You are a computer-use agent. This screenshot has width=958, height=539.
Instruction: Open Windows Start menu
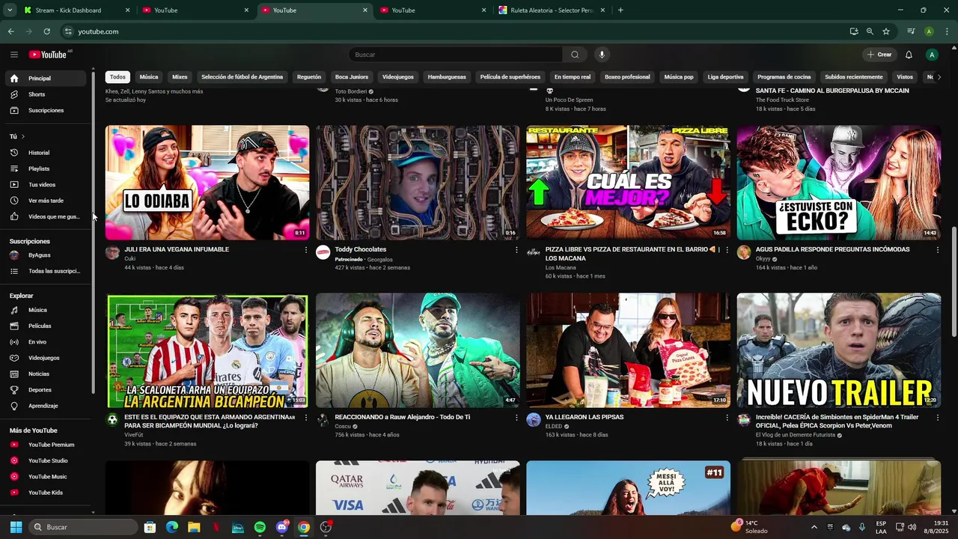tap(16, 527)
